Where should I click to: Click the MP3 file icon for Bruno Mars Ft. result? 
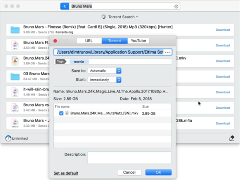pyautogui.click(x=15, y=45)
